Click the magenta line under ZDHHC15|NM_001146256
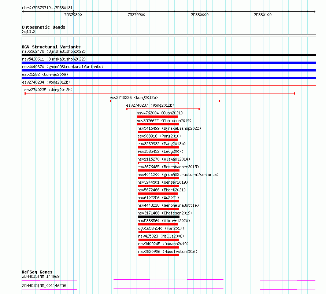 pyautogui.click(x=168, y=289)
